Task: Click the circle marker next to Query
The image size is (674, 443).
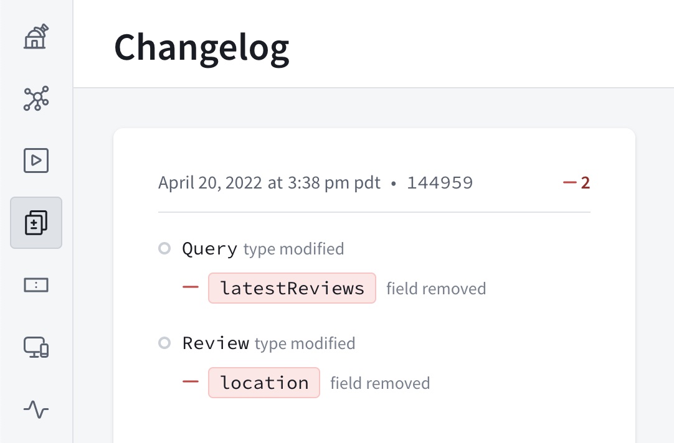Action: coord(164,248)
